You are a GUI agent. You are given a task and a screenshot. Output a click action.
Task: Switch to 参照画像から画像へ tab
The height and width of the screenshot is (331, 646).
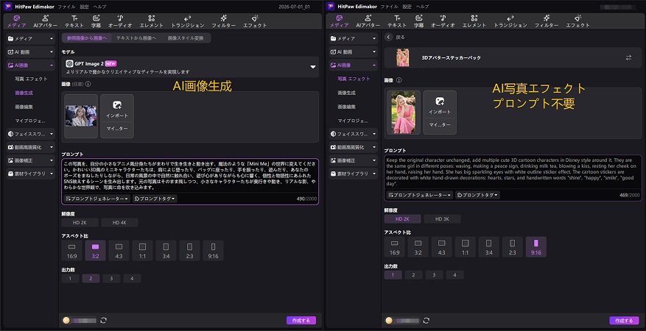pyautogui.click(x=87, y=38)
